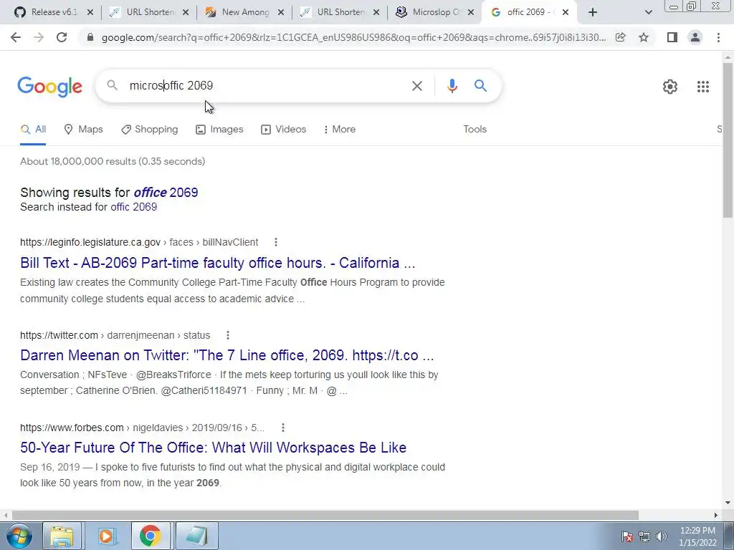Click the Google logo
The width and height of the screenshot is (734, 550).
pyautogui.click(x=49, y=87)
